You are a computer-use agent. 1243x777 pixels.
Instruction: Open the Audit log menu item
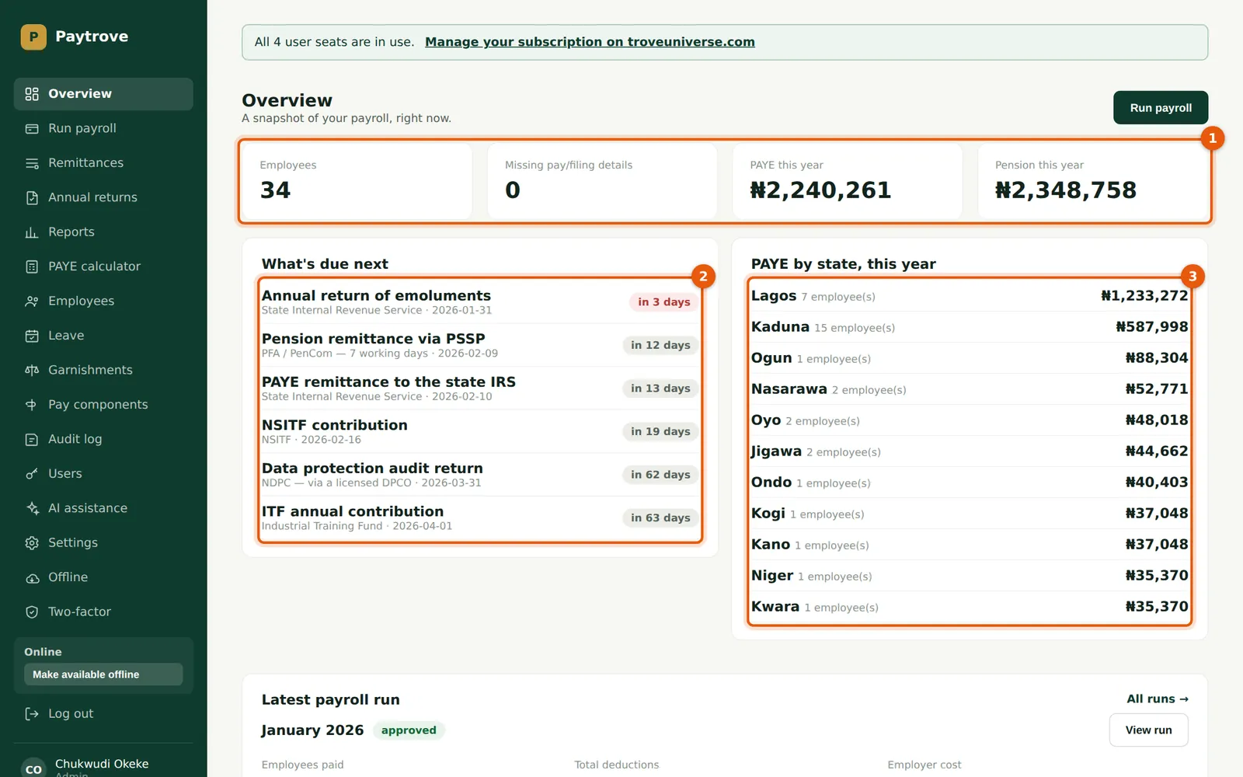pyautogui.click(x=103, y=439)
